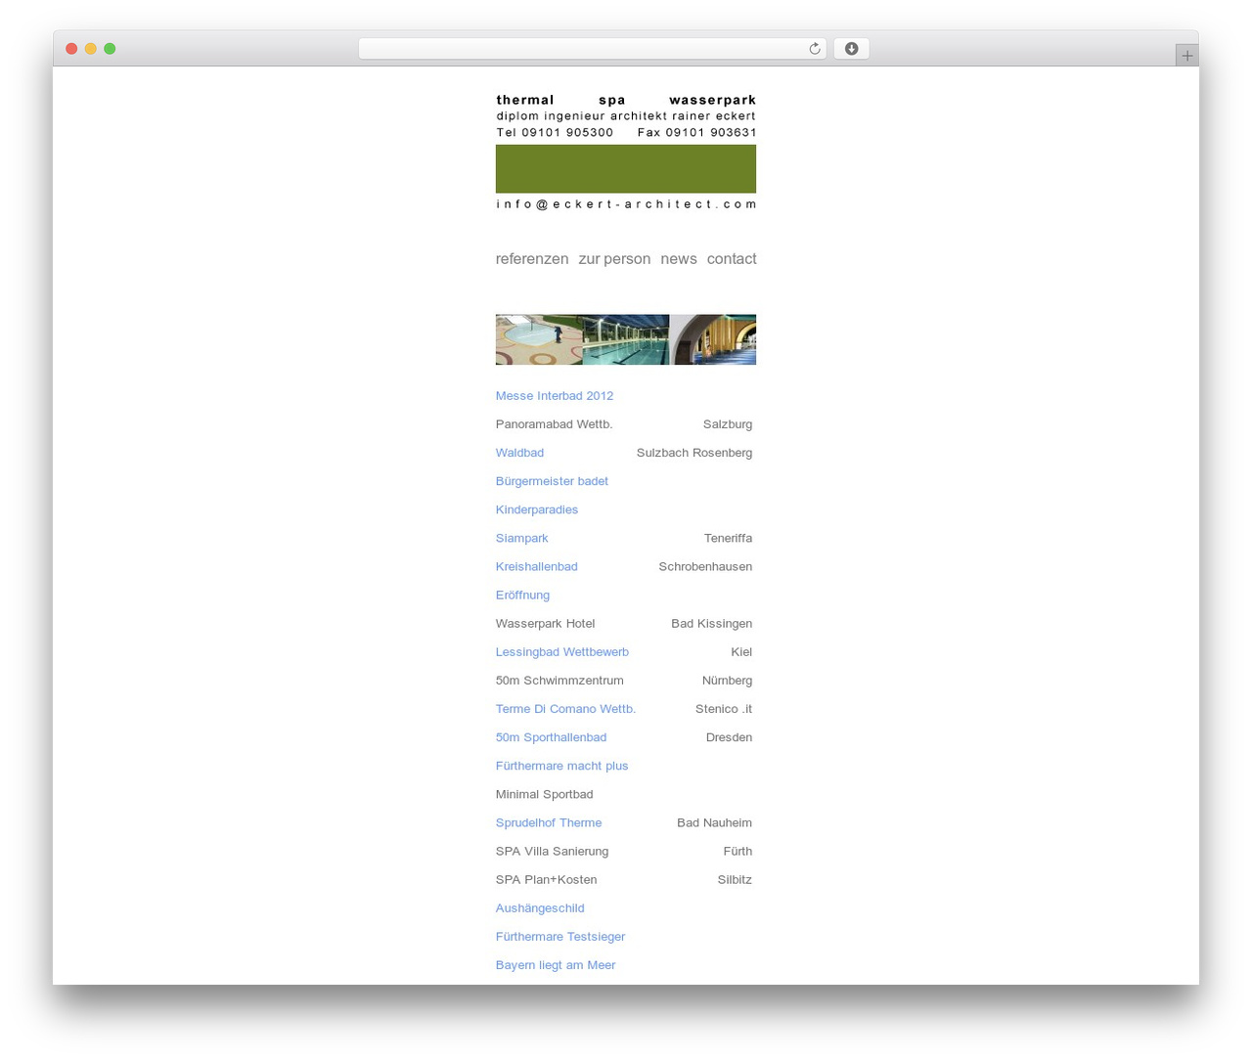Open the Eröffnung link
1252x1060 pixels.
click(x=522, y=595)
